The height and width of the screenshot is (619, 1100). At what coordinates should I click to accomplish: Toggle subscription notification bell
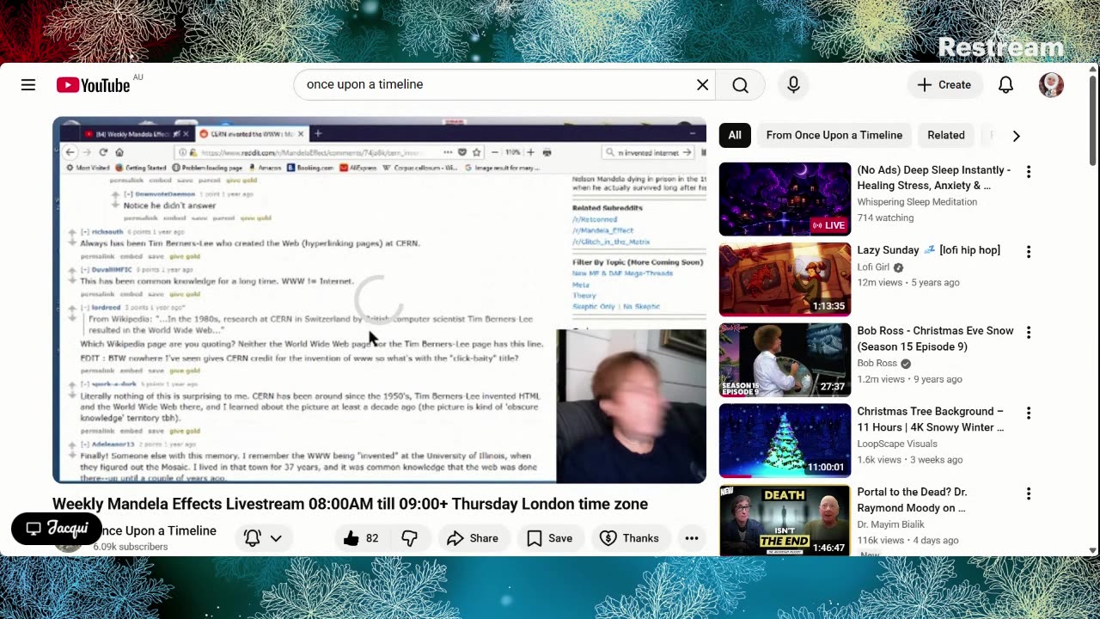point(253,538)
